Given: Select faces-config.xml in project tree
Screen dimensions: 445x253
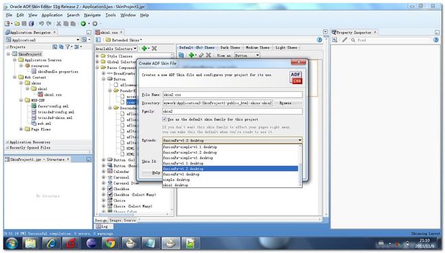Looking at the screenshot, I should pos(53,106).
